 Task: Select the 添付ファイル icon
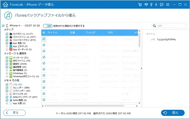[11, 61]
